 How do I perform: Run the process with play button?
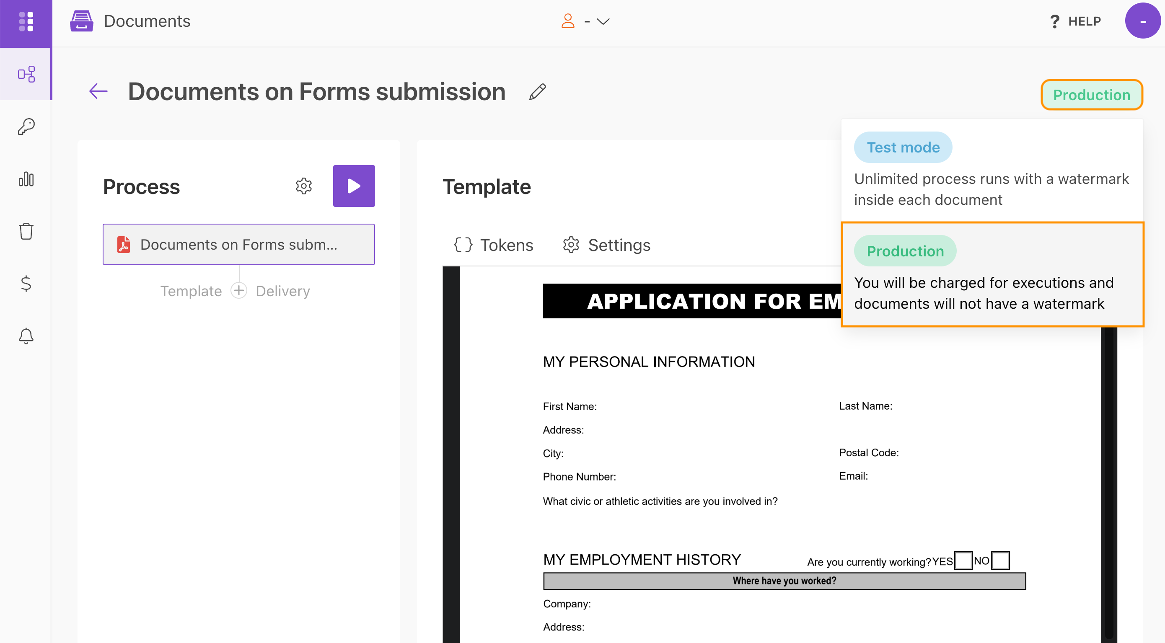coord(354,186)
